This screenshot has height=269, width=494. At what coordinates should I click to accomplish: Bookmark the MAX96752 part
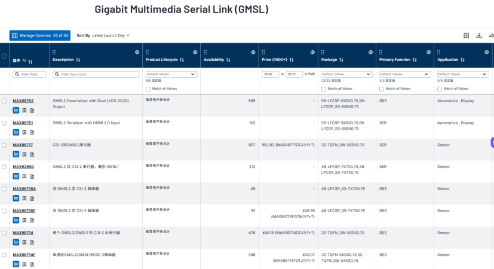coord(24,111)
